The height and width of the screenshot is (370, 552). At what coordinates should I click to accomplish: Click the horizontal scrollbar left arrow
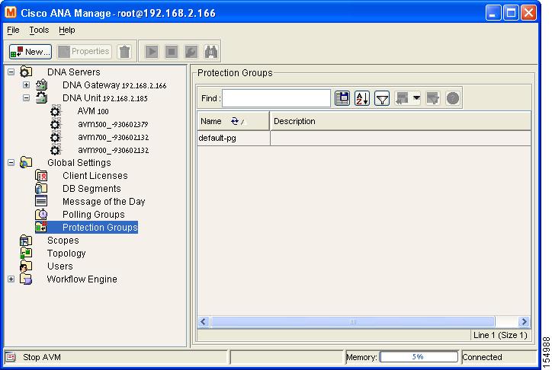pyautogui.click(x=203, y=321)
